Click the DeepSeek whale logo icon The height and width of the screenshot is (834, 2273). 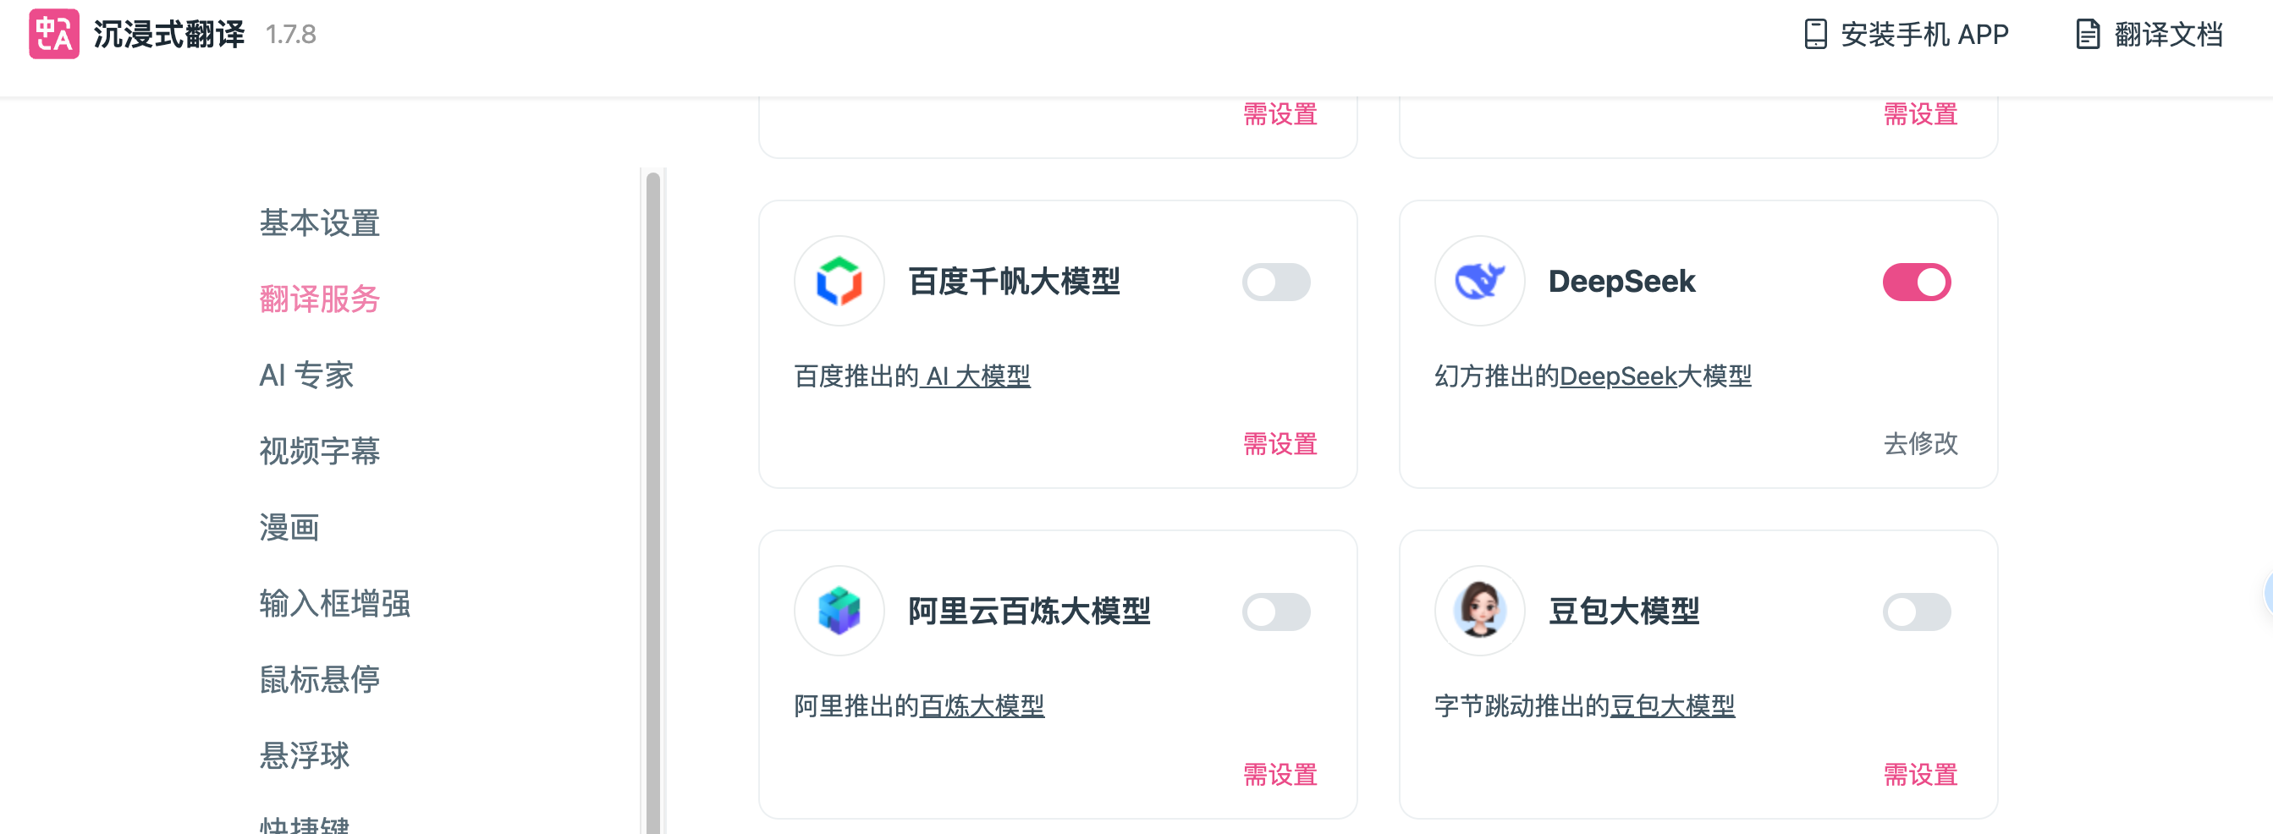[1479, 281]
